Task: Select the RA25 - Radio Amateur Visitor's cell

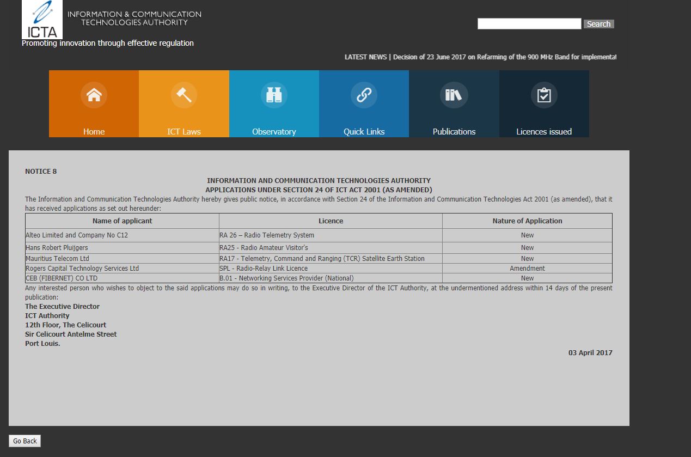Action: coord(331,248)
